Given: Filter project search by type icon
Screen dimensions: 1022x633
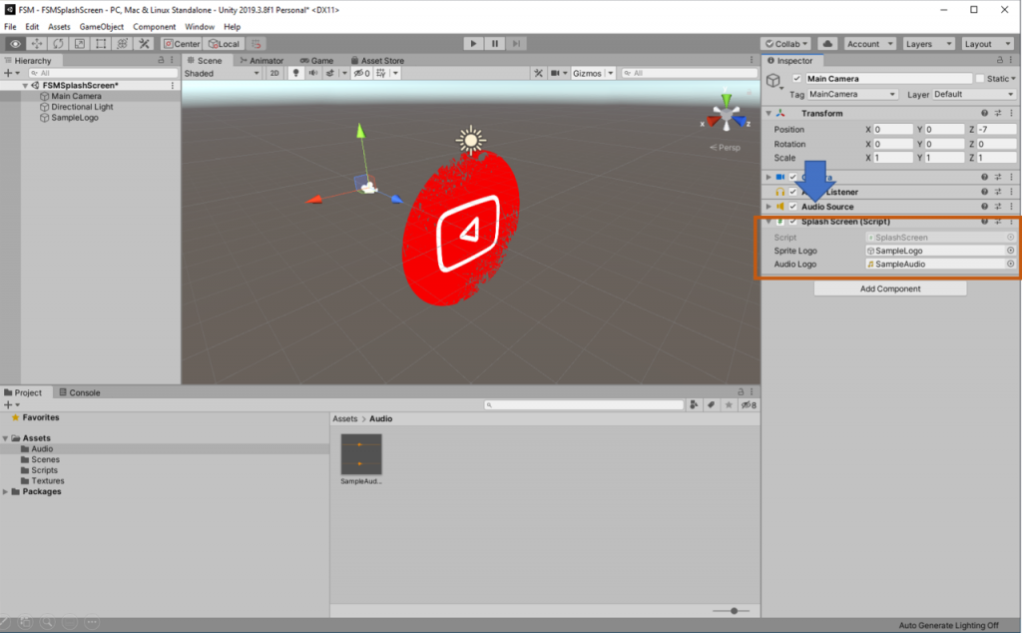Looking at the screenshot, I should [x=695, y=404].
